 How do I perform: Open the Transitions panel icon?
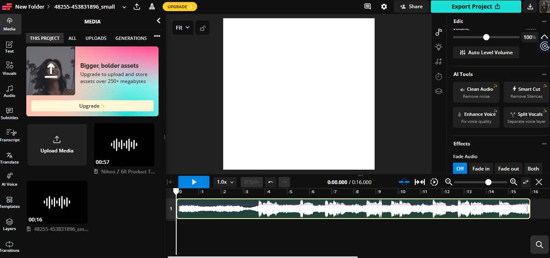click(x=9, y=246)
